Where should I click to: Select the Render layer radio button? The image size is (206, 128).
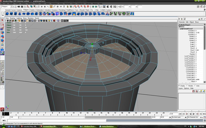(187, 86)
